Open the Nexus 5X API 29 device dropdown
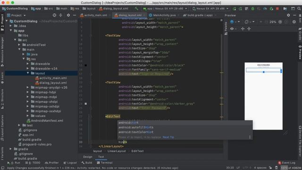 211,8
